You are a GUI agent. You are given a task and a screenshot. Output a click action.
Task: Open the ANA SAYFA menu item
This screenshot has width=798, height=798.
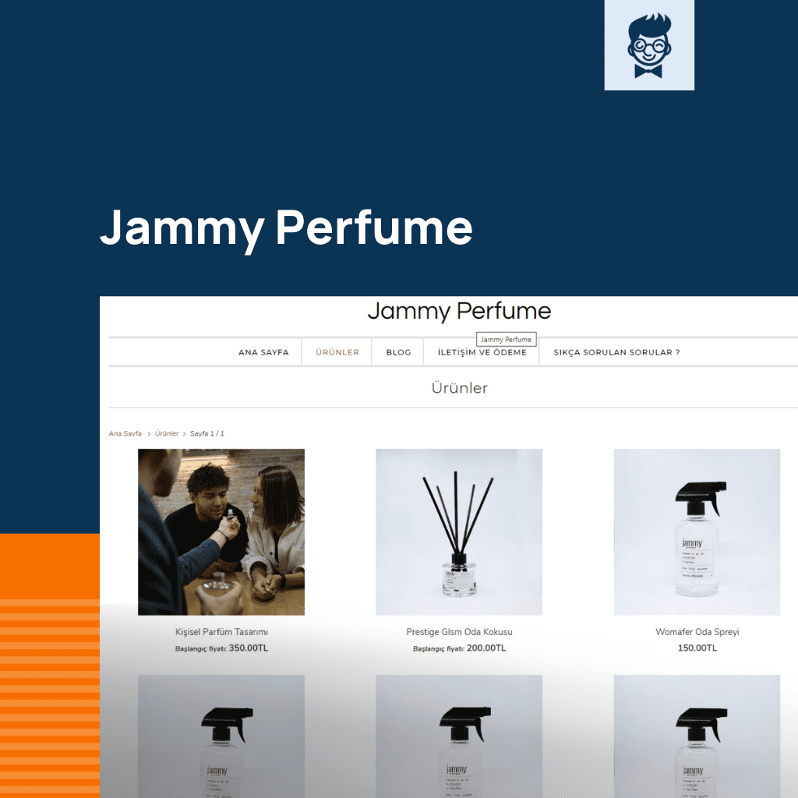263,352
